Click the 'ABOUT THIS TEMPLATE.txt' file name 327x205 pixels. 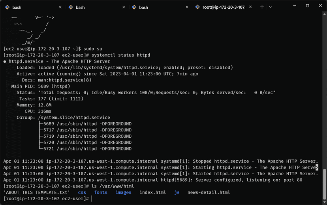(36, 192)
